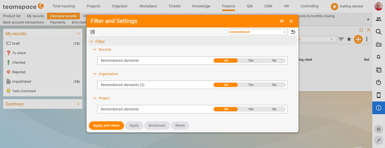Switch to Product list tab

[12, 16]
